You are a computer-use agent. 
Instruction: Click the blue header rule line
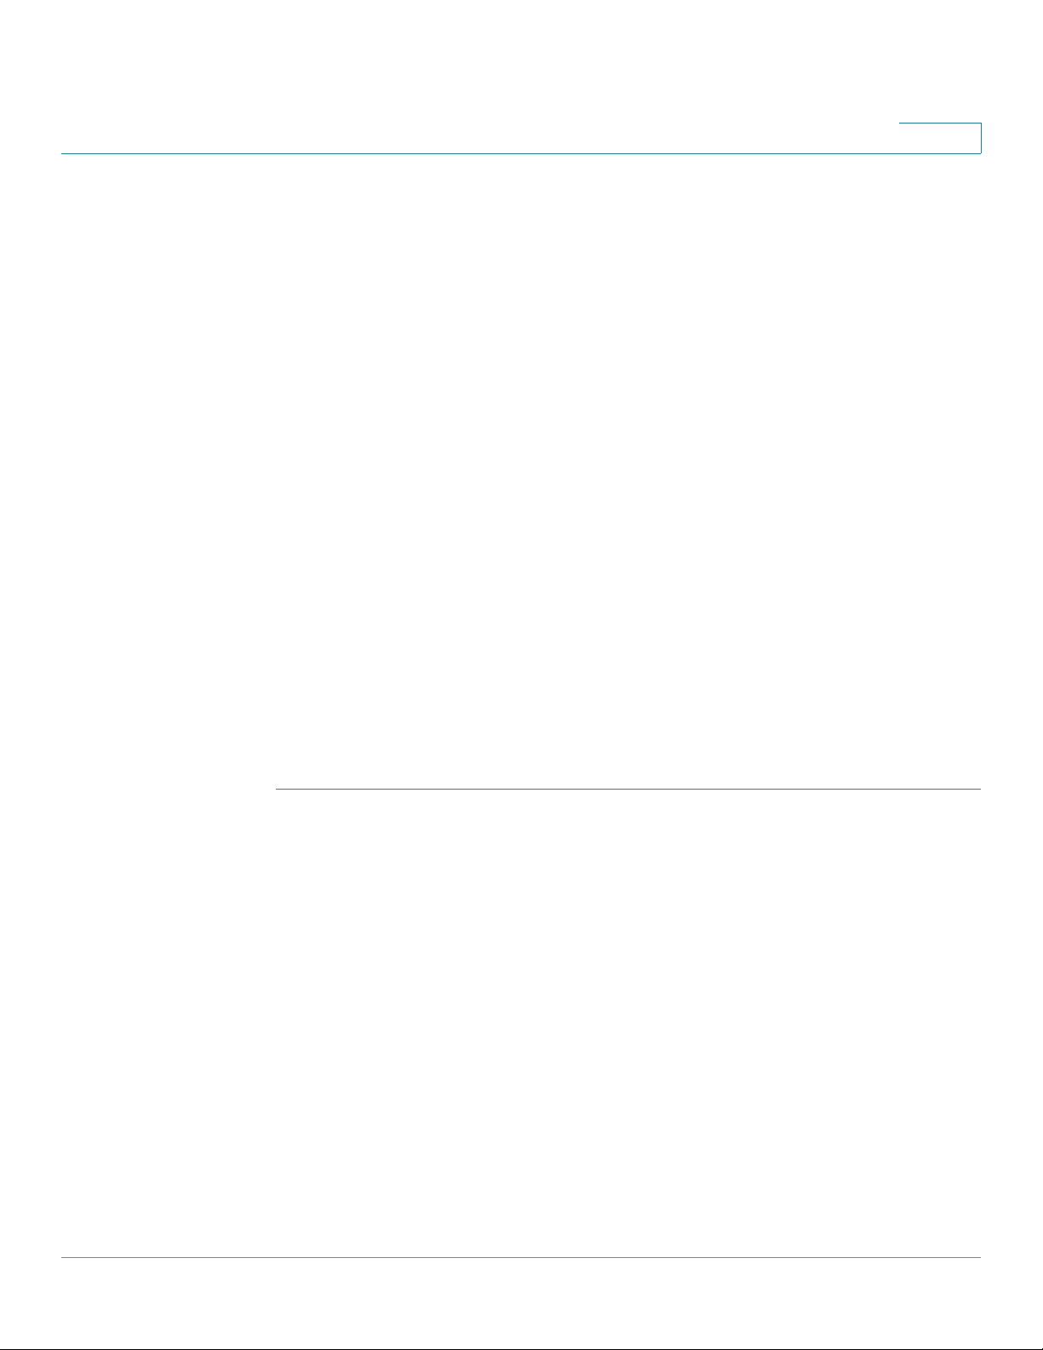click(x=521, y=153)
